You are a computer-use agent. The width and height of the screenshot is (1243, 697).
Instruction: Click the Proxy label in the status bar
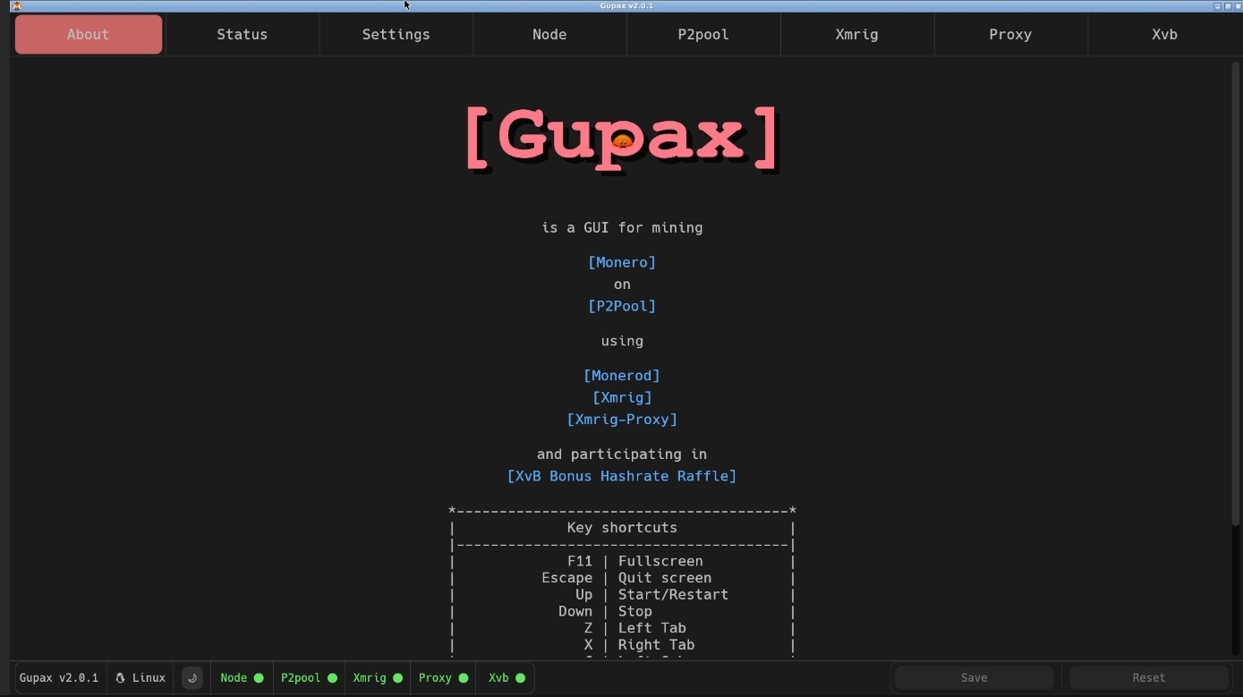435,678
